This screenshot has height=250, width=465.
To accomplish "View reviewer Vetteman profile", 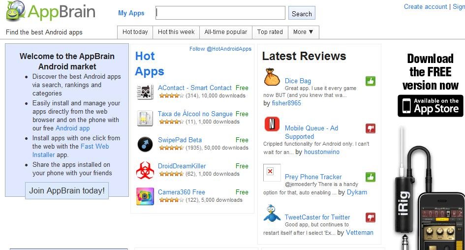I will coord(360,232).
